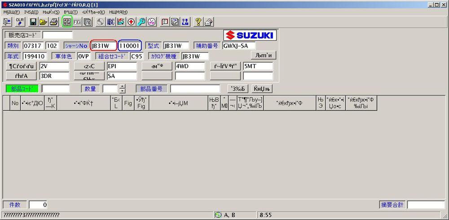
Task: Click the 部品コード input field
Action: click(56, 89)
